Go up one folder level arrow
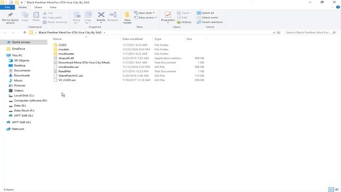The width and height of the screenshot is (341, 192). (x=25, y=33)
